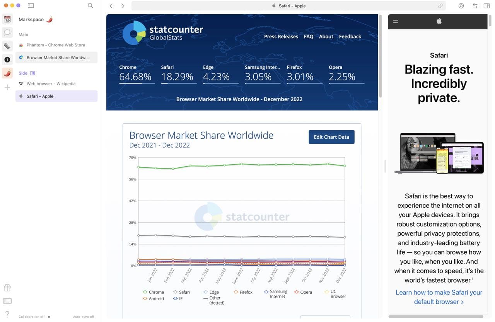Open the Apple site hamburger menu

395,22
